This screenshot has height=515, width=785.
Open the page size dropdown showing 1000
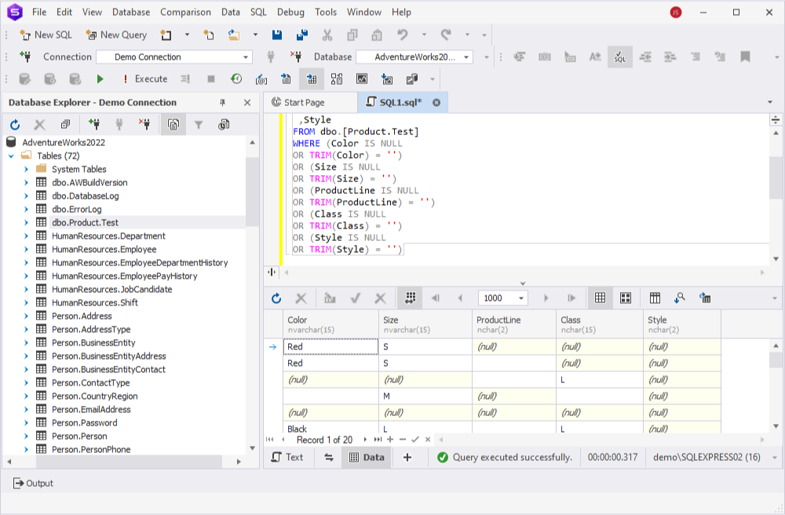[x=502, y=298]
